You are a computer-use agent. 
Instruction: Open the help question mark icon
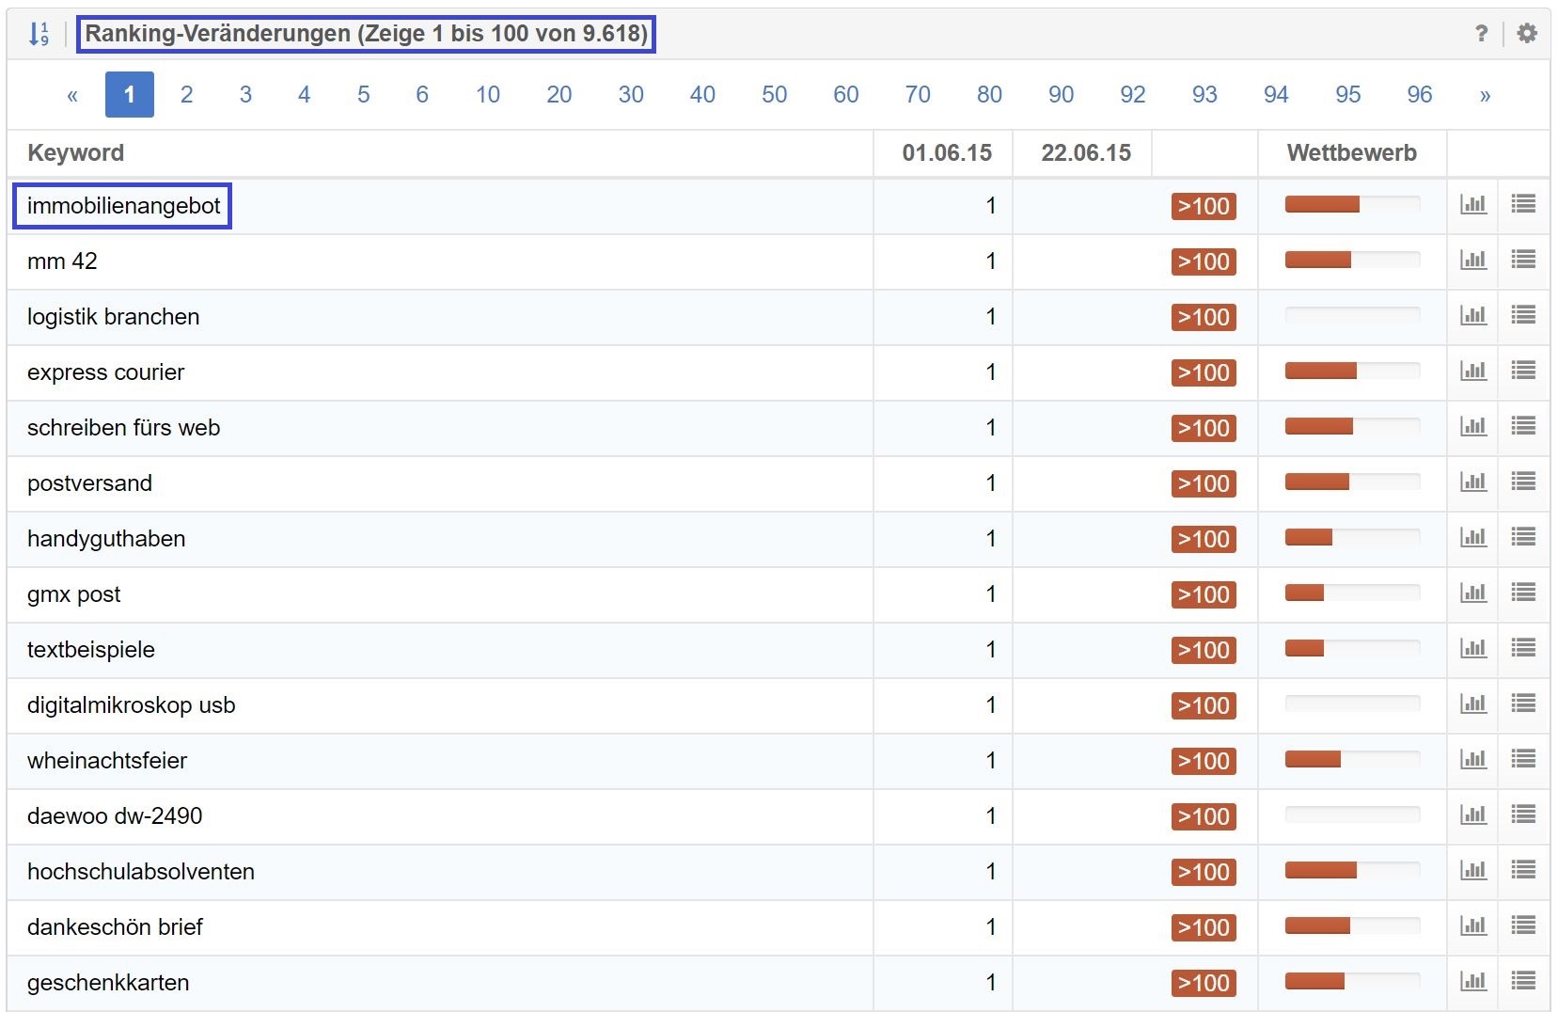click(x=1481, y=34)
